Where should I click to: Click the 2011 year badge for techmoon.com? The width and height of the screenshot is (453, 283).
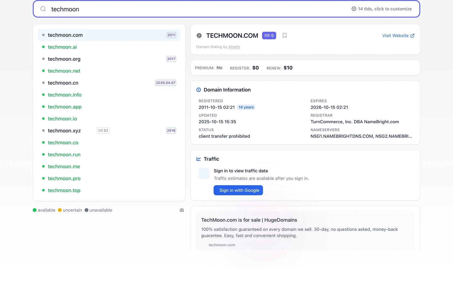(171, 35)
